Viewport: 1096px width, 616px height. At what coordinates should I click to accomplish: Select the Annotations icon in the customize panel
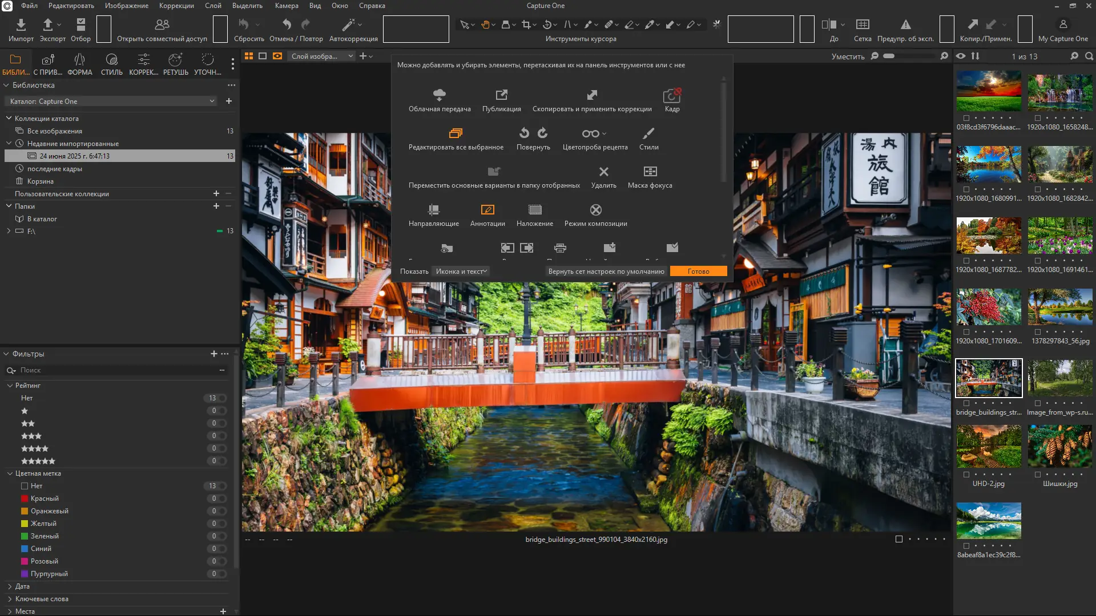(x=487, y=210)
